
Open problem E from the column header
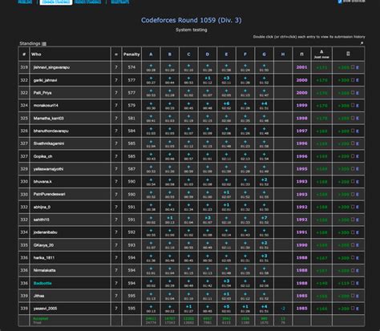226,54
